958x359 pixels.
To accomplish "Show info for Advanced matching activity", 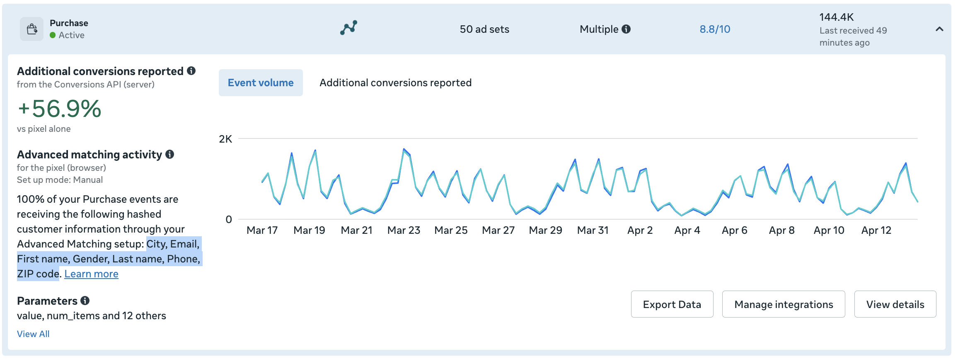I will [169, 154].
